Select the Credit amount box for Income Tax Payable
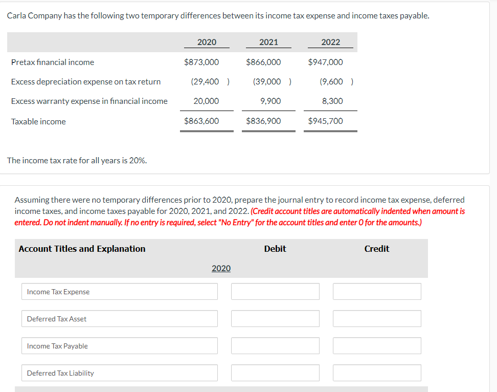The width and height of the screenshot is (497, 392). click(x=377, y=345)
